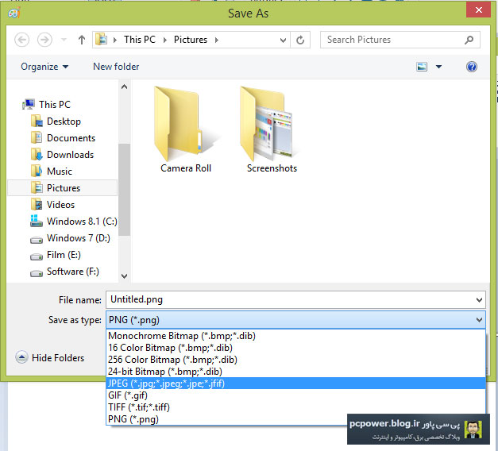Click the Back navigation arrow
498x451 pixels.
click(21, 40)
